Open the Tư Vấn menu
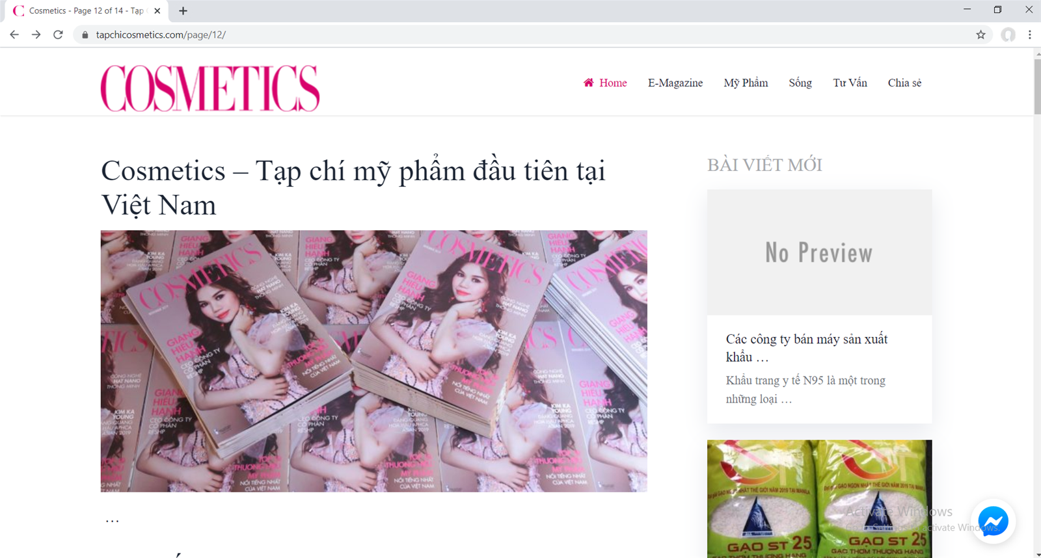1041x558 pixels. click(x=850, y=83)
